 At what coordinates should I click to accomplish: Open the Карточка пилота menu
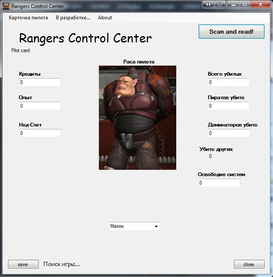point(28,18)
